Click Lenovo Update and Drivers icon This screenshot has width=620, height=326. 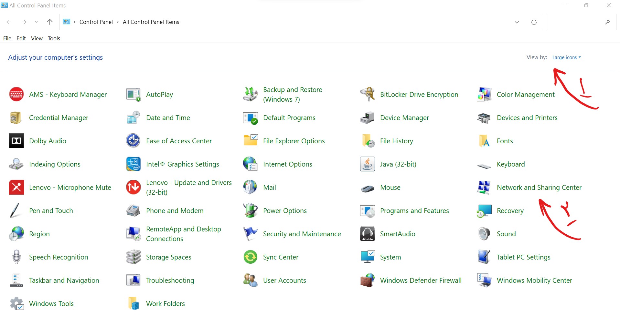click(x=134, y=187)
